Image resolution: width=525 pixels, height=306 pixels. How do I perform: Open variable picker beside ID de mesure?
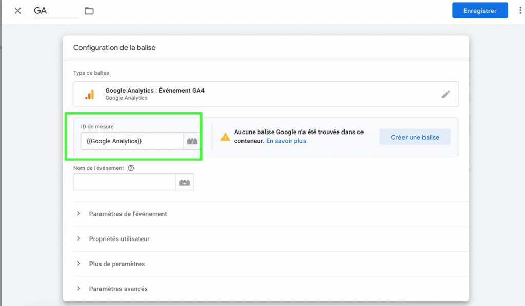click(x=192, y=141)
